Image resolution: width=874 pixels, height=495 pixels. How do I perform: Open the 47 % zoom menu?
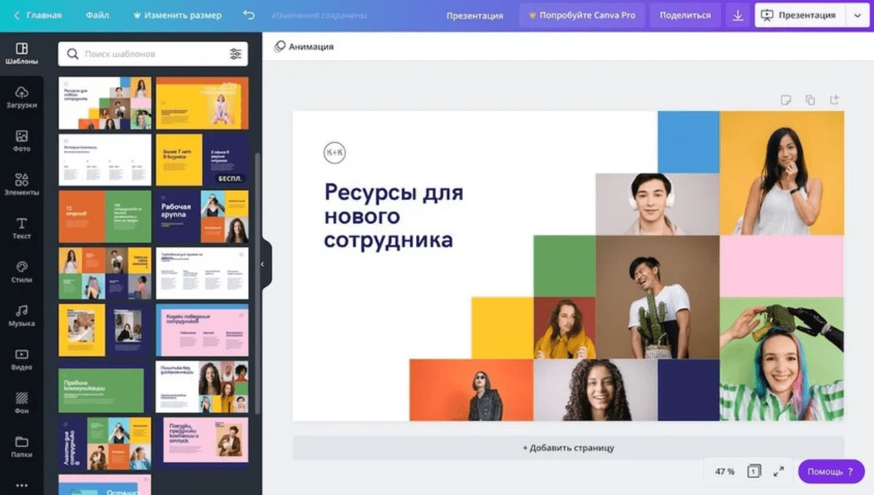click(724, 472)
